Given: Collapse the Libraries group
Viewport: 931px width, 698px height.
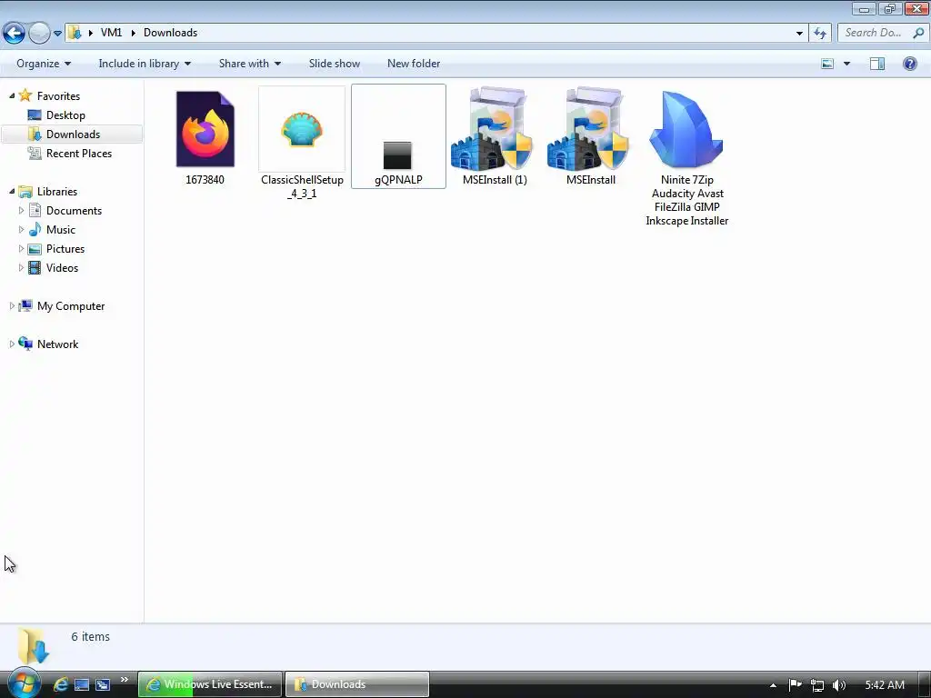Looking at the screenshot, I should coord(12,191).
